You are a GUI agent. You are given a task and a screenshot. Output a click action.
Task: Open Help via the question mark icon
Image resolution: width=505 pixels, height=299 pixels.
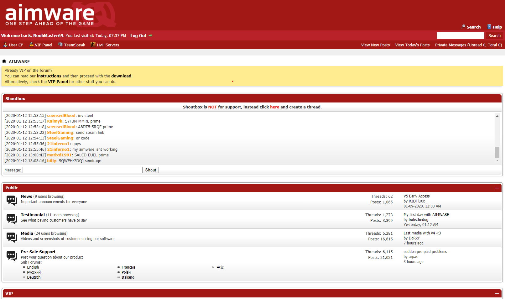point(489,27)
